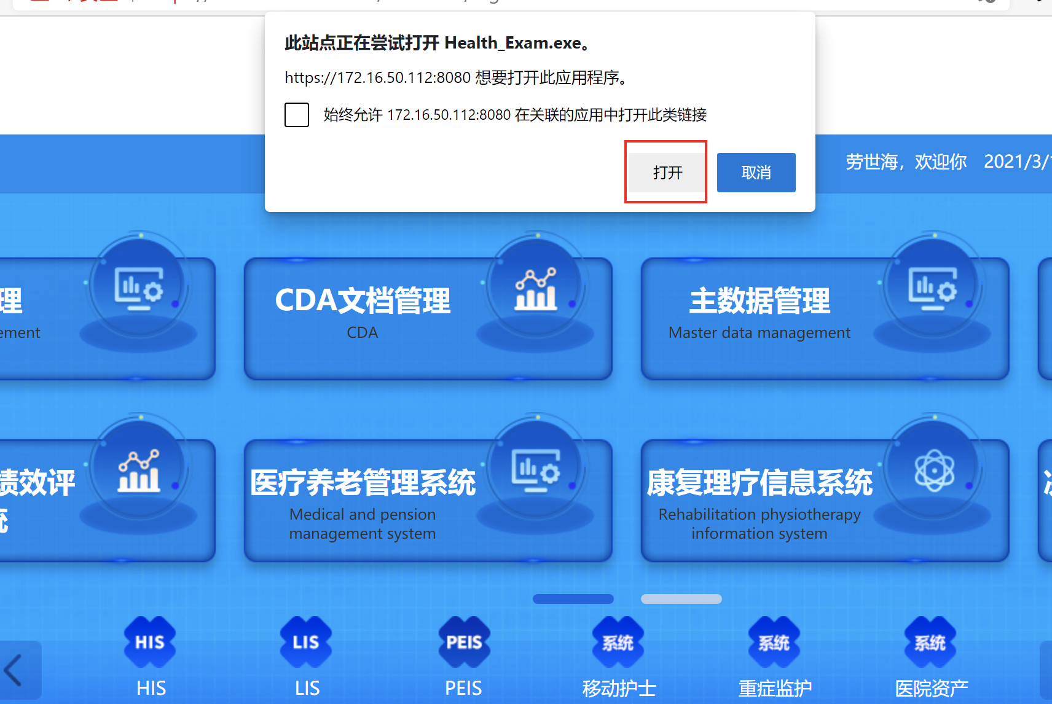Click the dialog title mentioning Health_Exam.exe
The height and width of the screenshot is (704, 1052).
438,43
